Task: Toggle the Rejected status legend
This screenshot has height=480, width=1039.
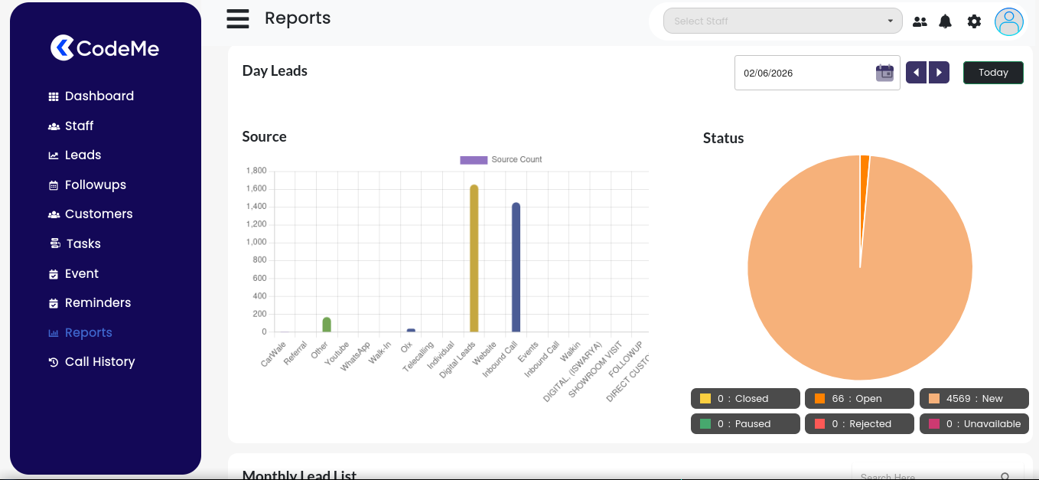Action: point(859,423)
